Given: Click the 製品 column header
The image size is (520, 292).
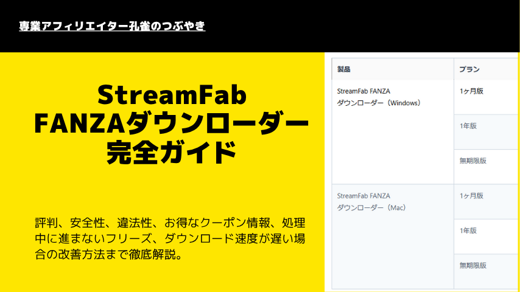Looking at the screenshot, I should tap(344, 69).
